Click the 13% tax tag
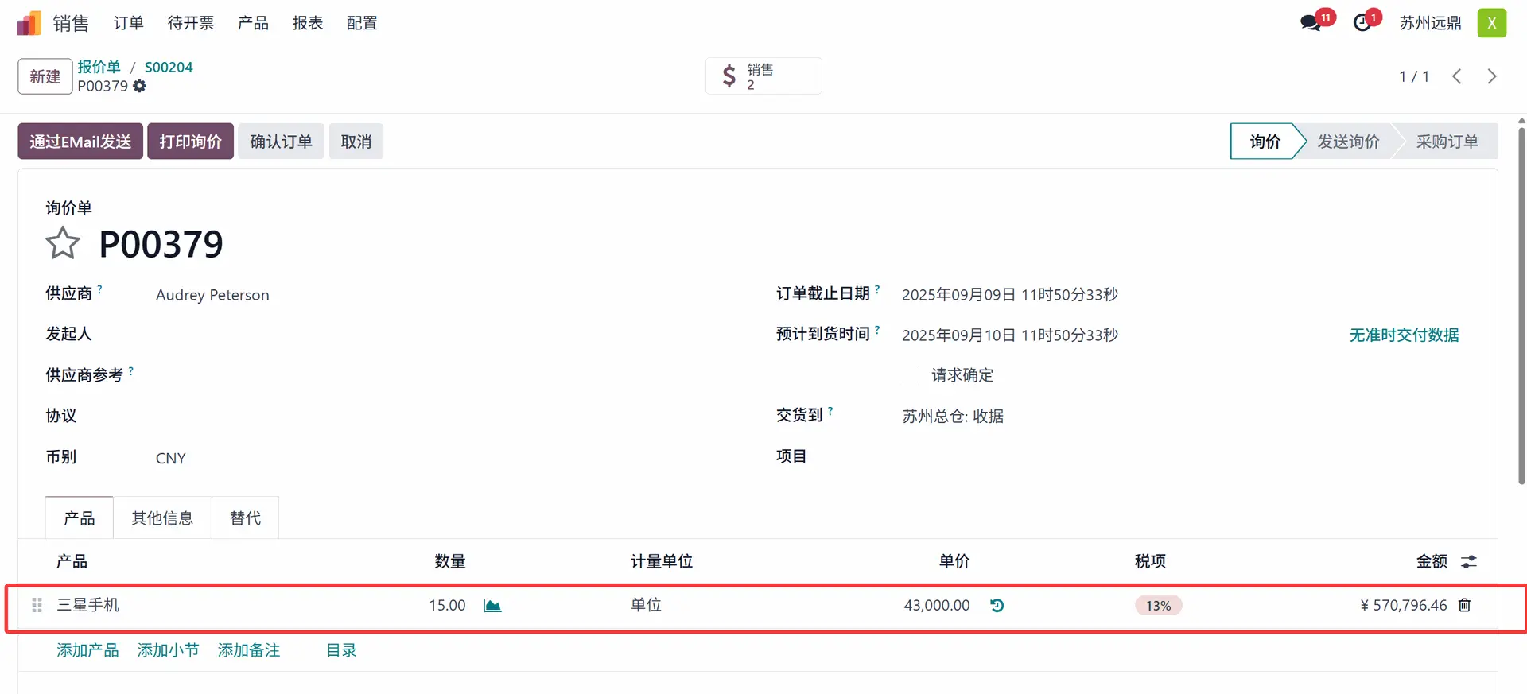The width and height of the screenshot is (1527, 694). 1158,606
